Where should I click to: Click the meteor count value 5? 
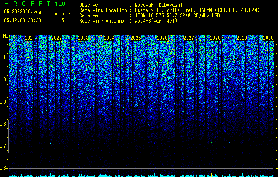(63, 20)
